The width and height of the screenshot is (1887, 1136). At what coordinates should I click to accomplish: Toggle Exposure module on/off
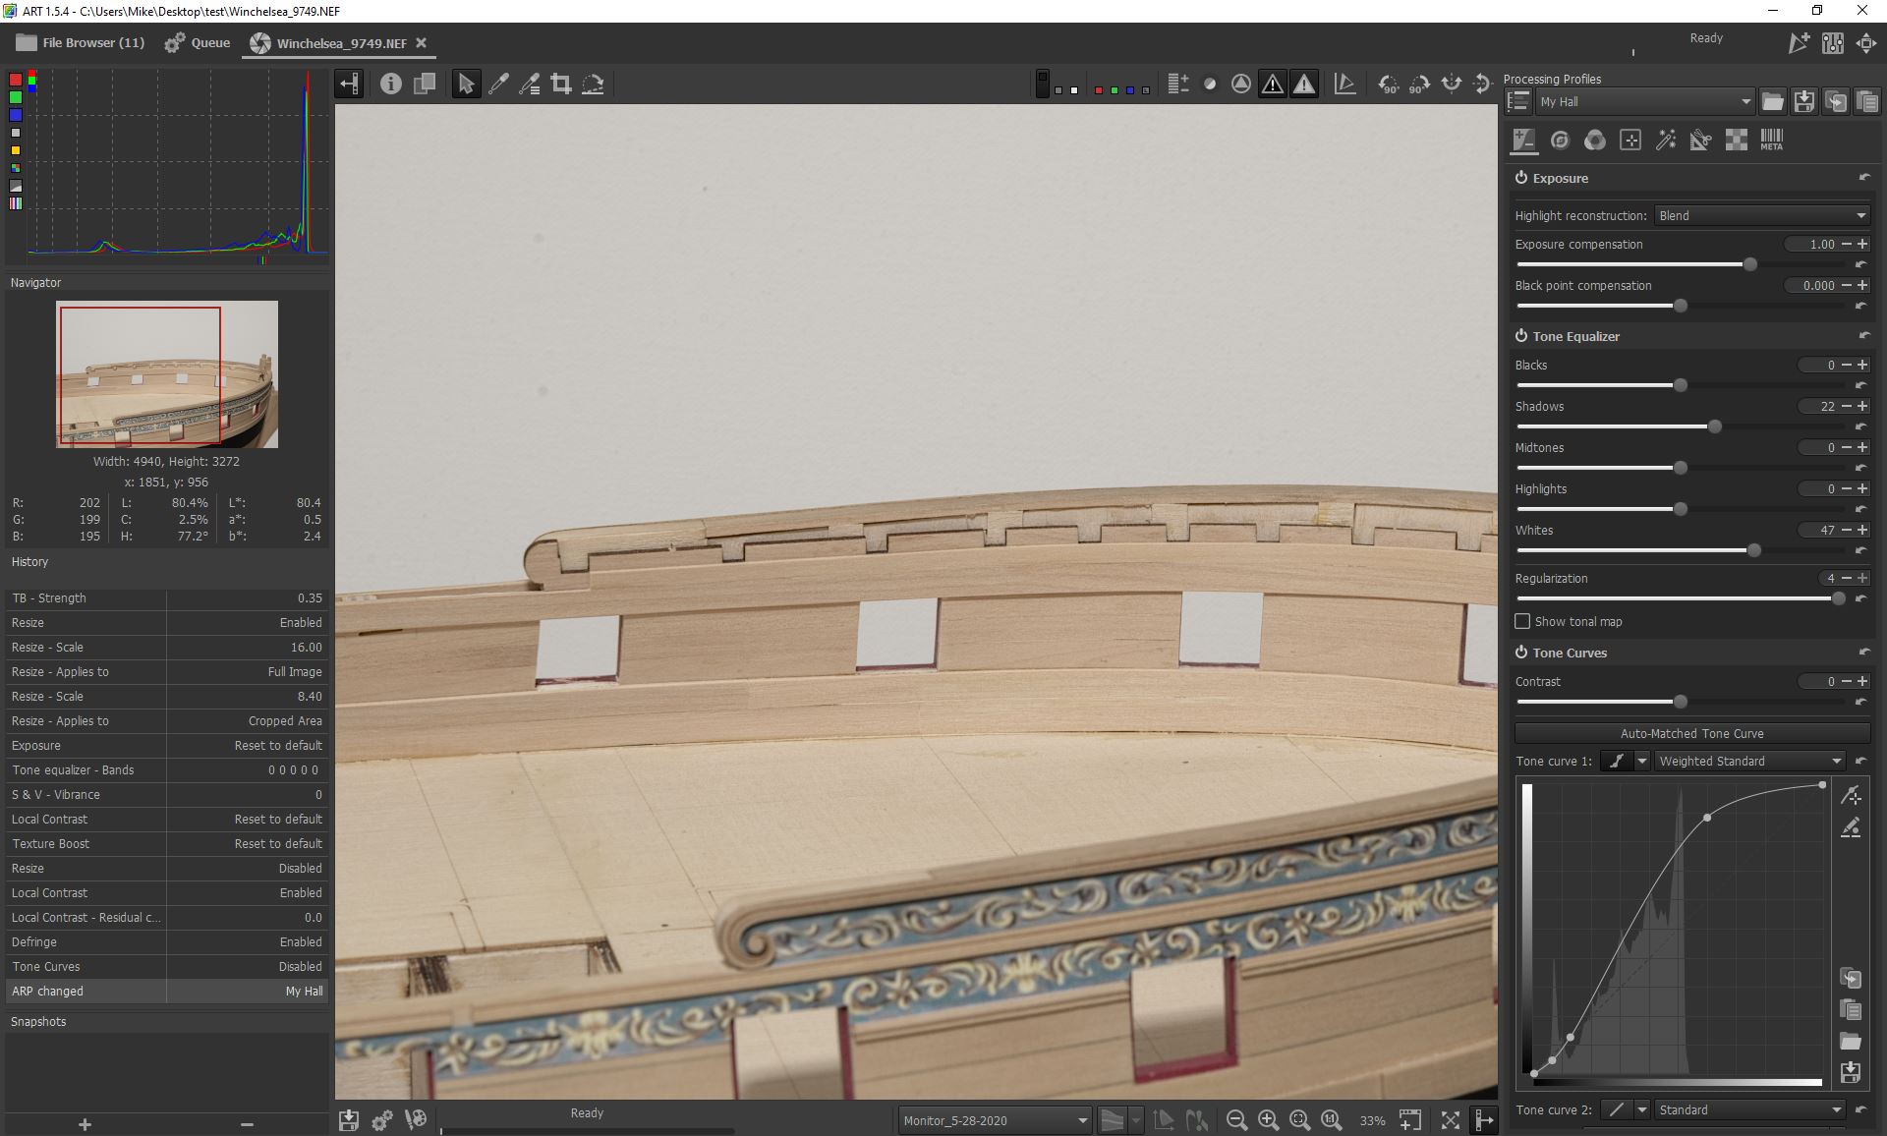[1521, 178]
